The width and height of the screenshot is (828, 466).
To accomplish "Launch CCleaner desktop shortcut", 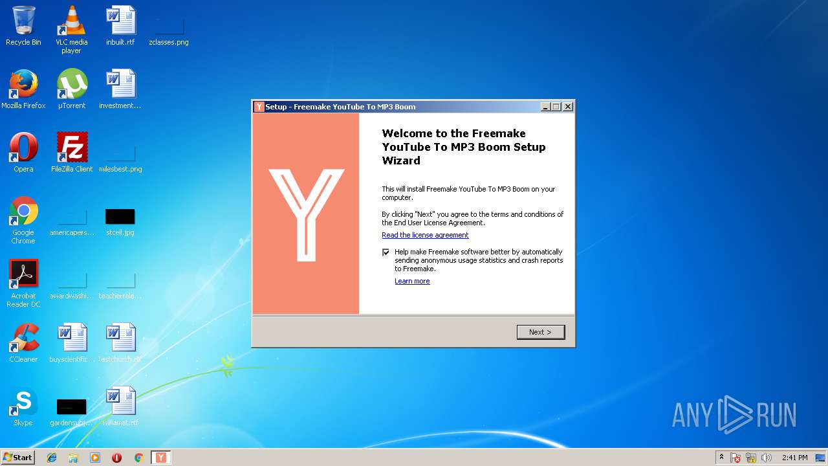I will 23,343.
